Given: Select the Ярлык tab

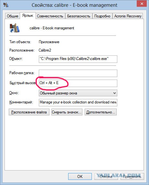Looking at the screenshot, I should (x=28, y=15).
